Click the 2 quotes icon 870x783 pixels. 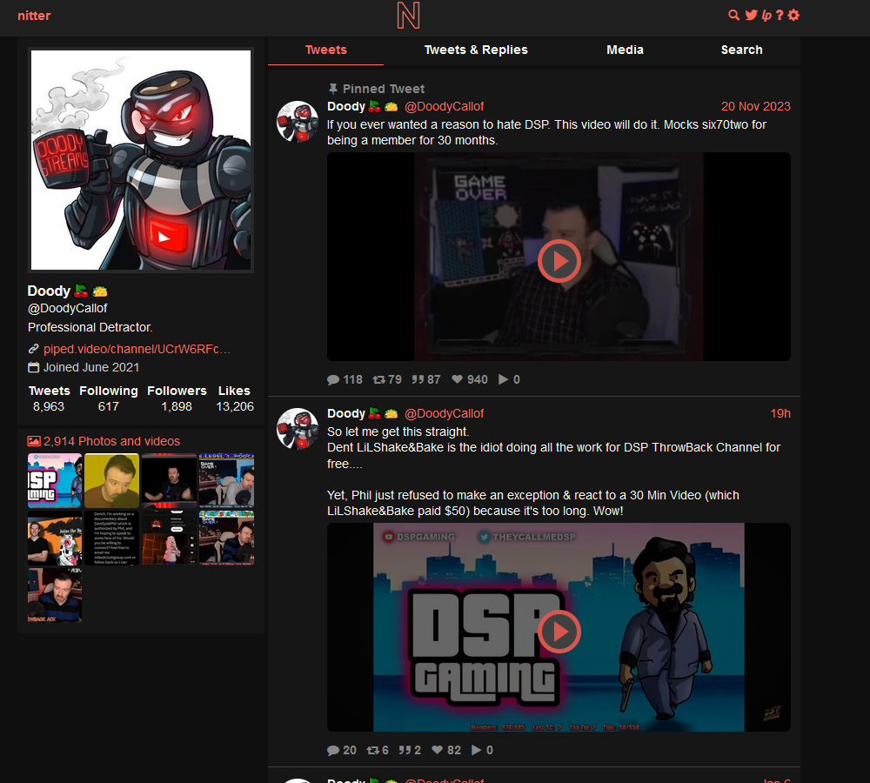pos(405,750)
